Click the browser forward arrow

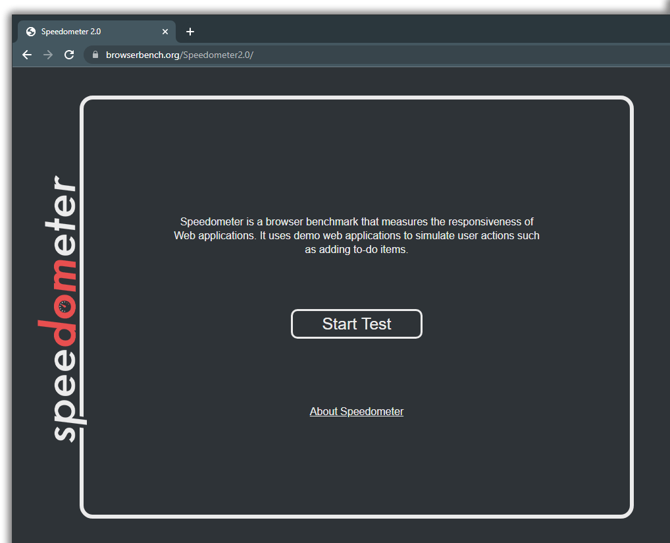pyautogui.click(x=48, y=55)
